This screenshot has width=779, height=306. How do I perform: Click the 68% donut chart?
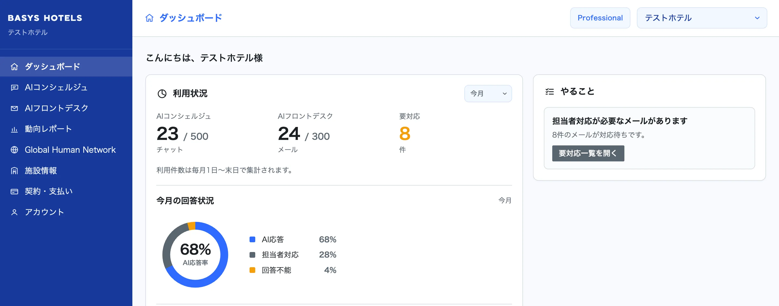pyautogui.click(x=195, y=255)
